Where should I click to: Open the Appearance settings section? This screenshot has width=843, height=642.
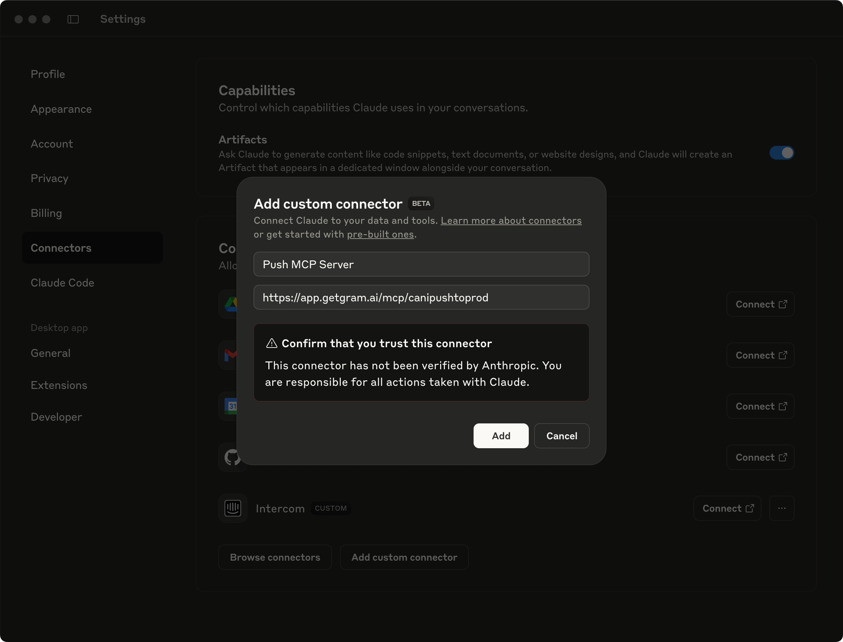coord(61,109)
